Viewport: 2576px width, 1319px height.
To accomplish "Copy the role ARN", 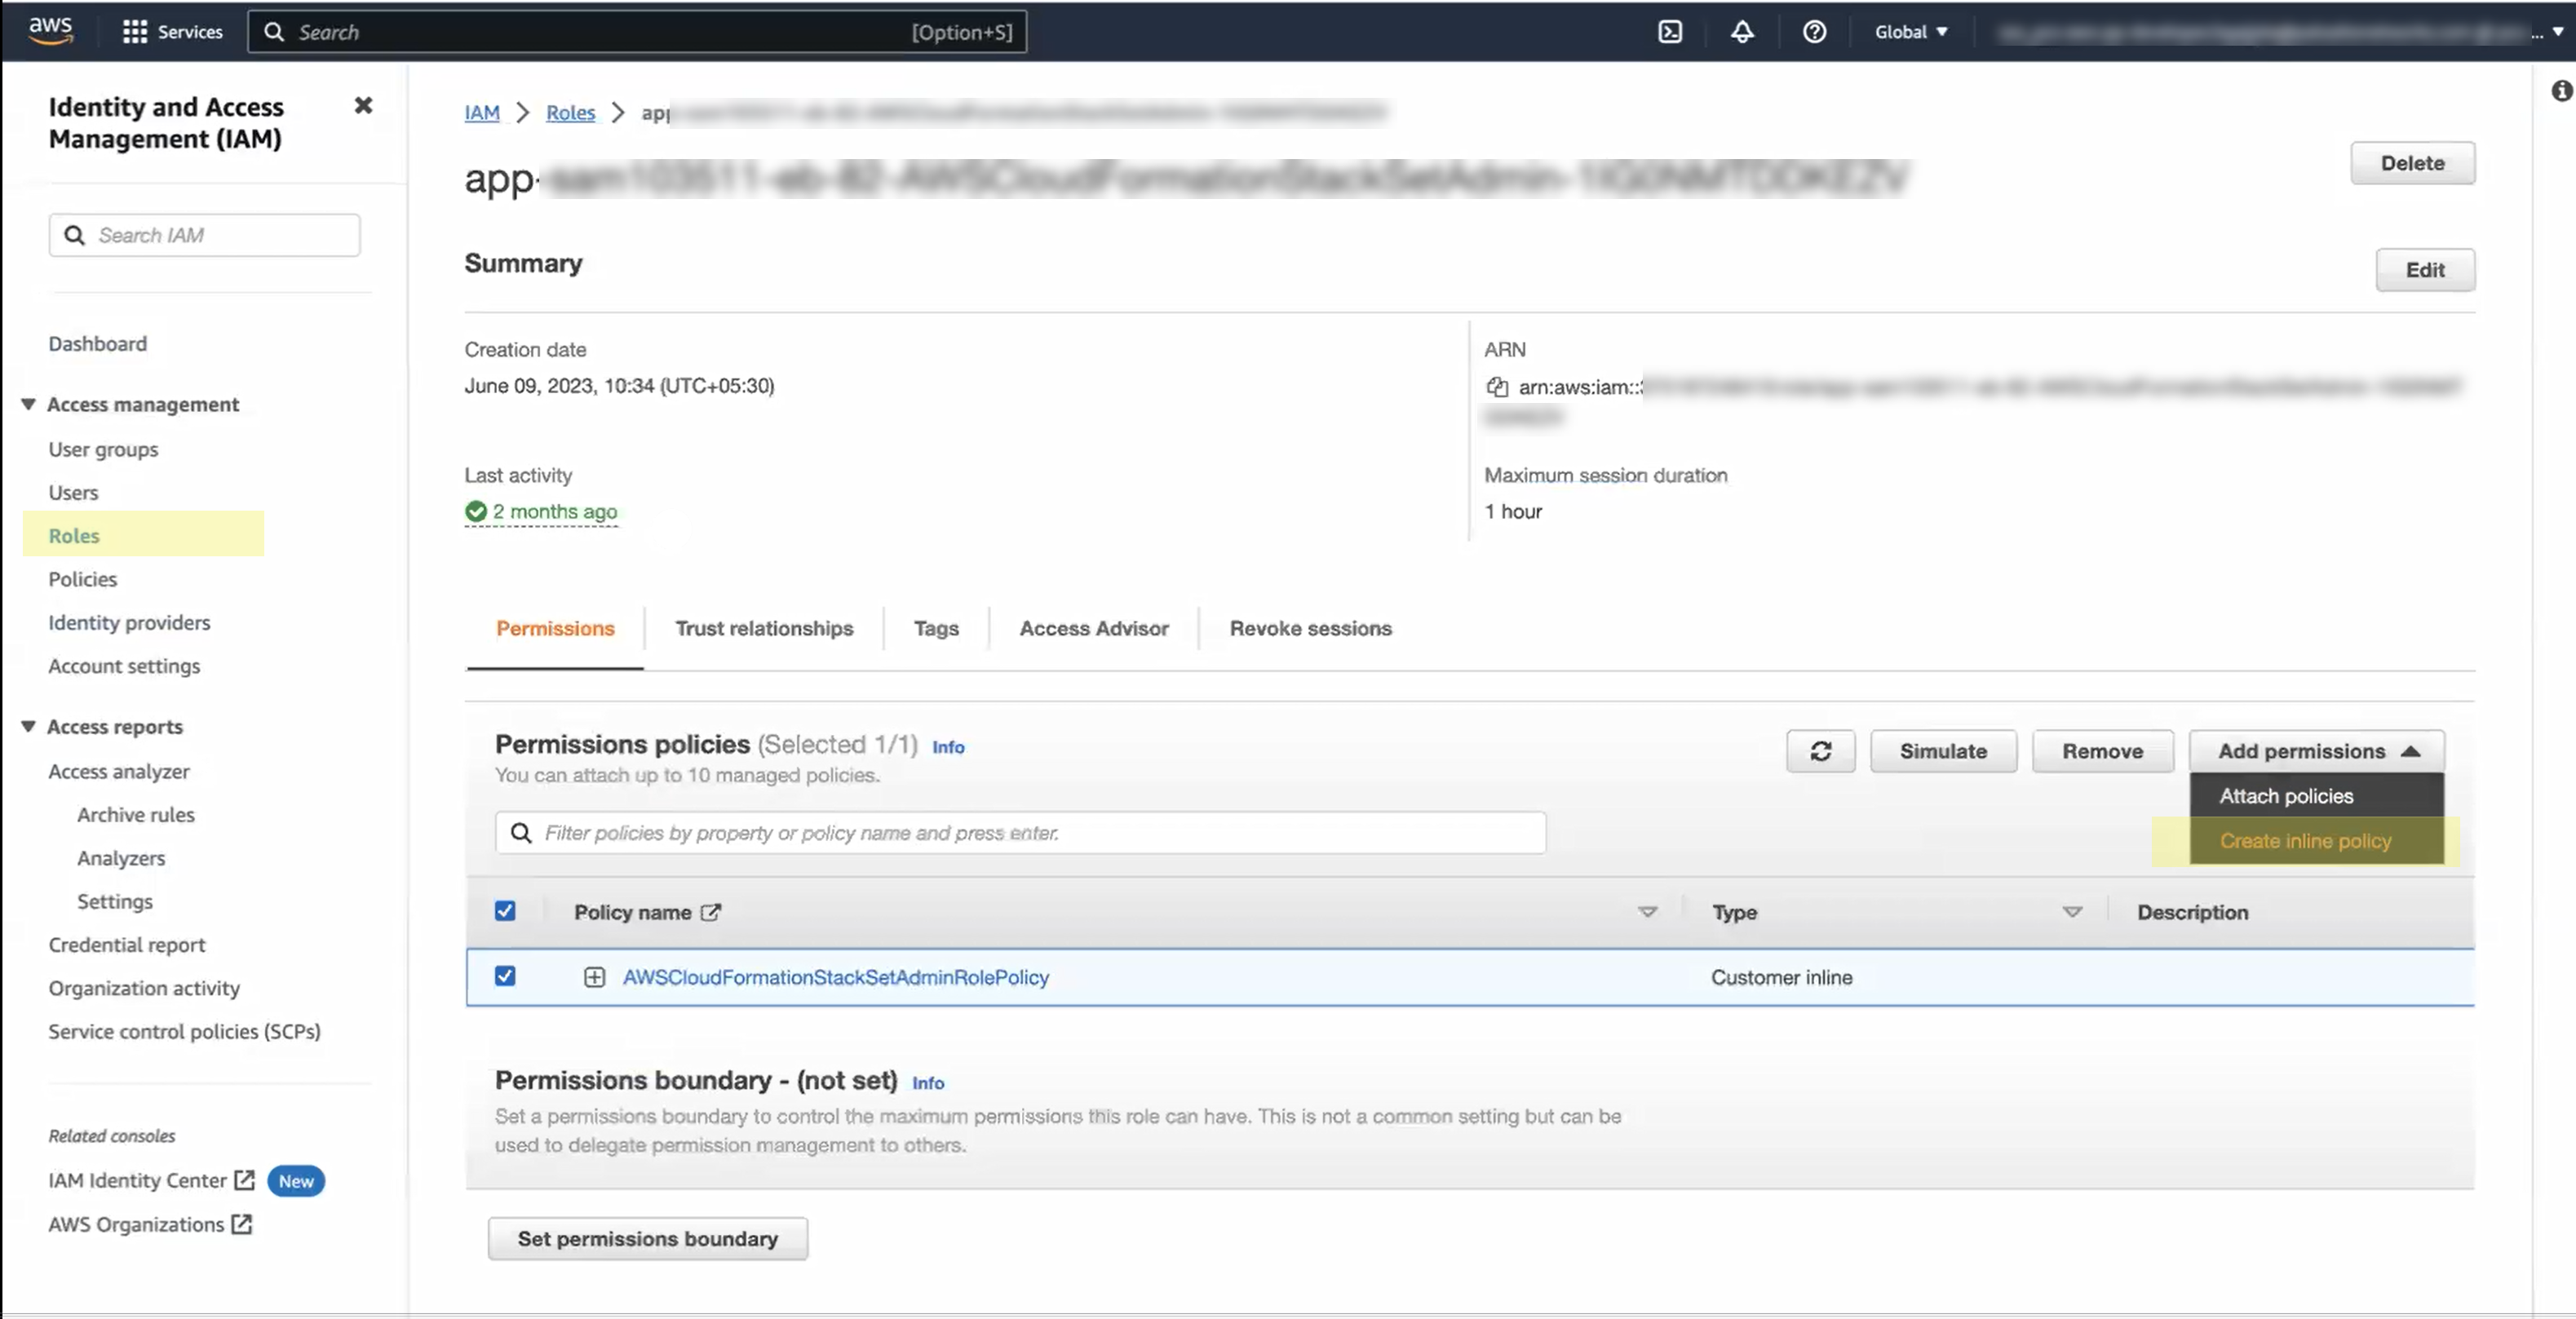I will 1496,387.
